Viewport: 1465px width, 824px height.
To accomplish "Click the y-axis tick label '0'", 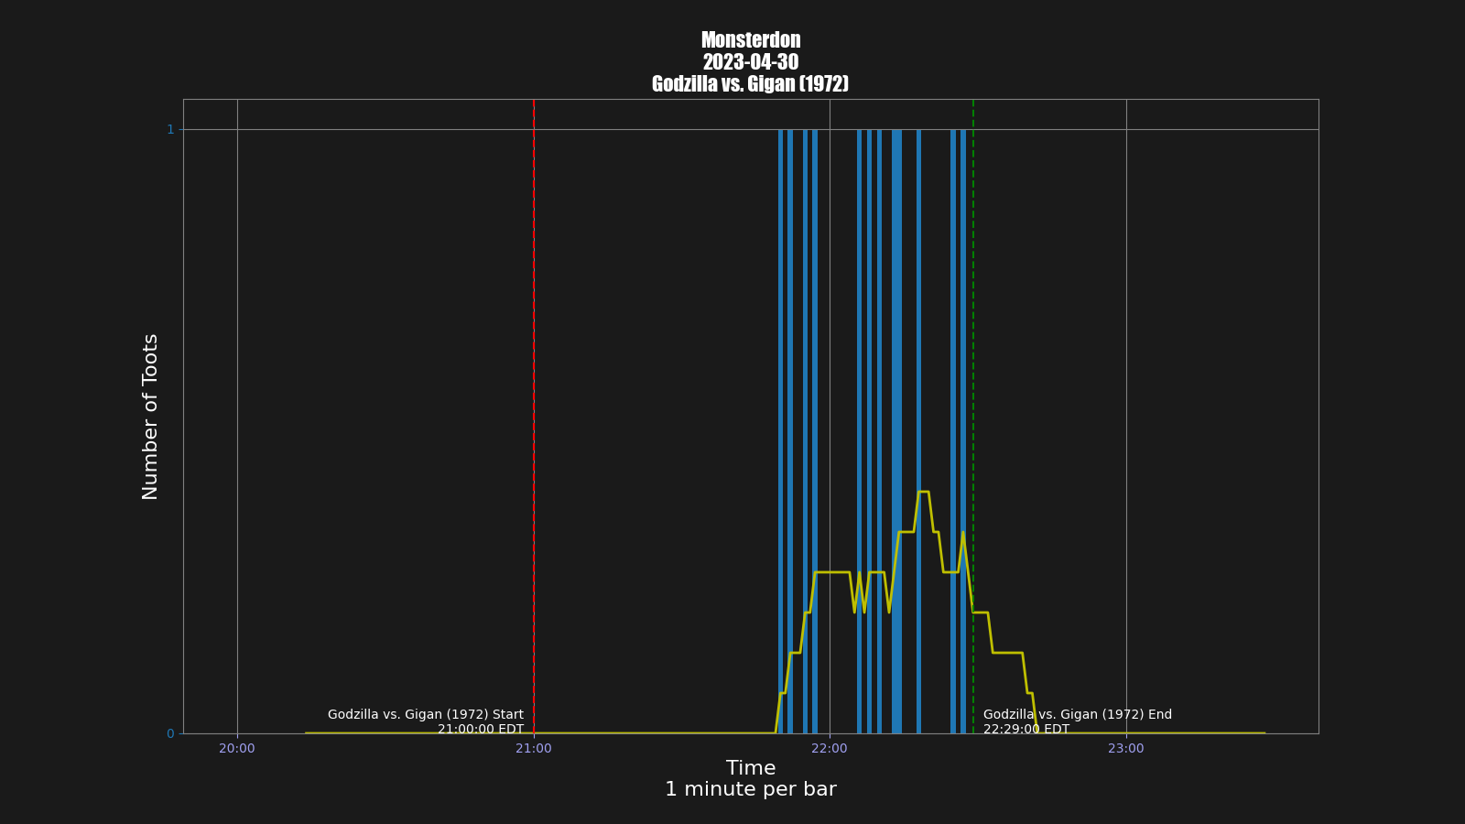I will click(x=169, y=733).
